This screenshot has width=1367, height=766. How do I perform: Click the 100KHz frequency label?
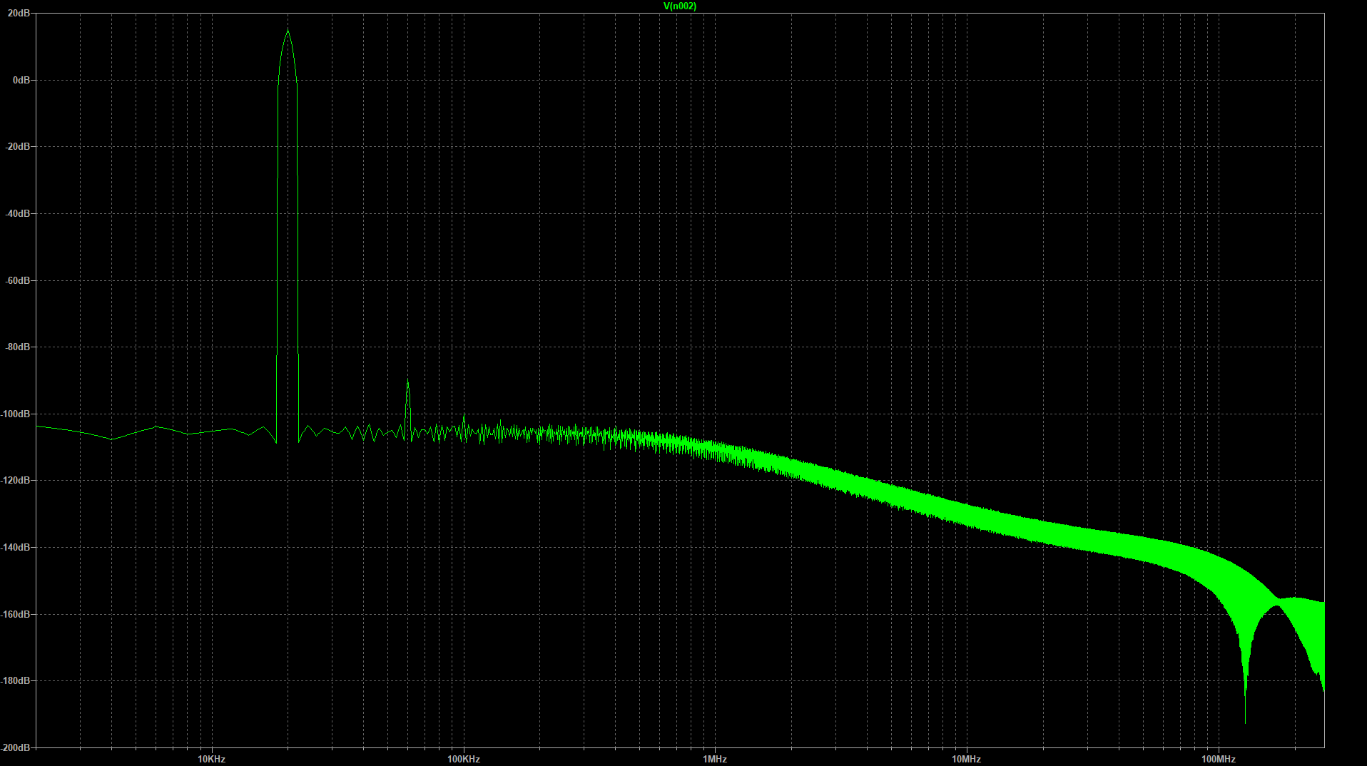tap(463, 759)
